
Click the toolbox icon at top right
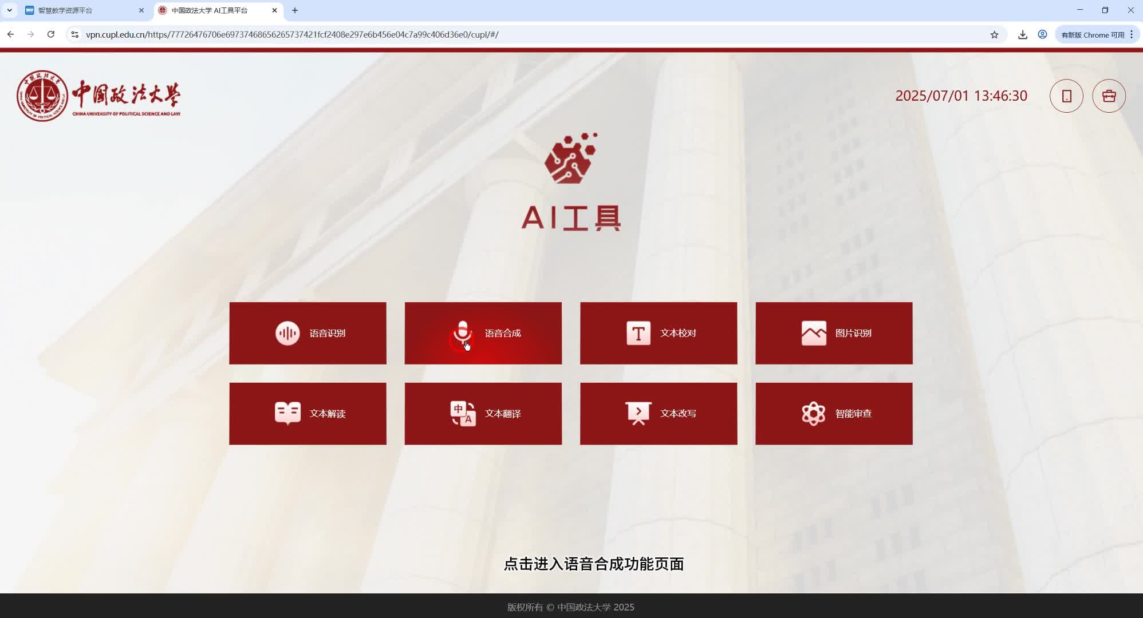pos(1108,96)
